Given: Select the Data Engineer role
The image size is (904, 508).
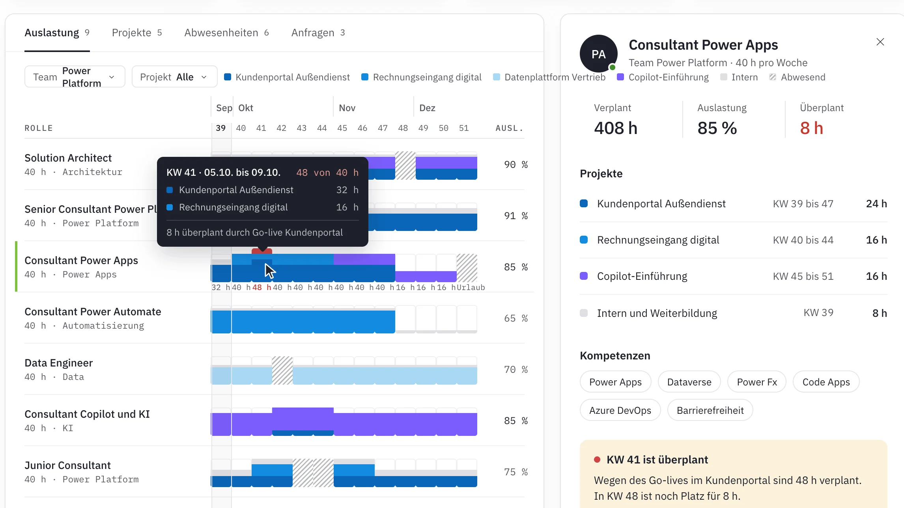Looking at the screenshot, I should pos(58,369).
